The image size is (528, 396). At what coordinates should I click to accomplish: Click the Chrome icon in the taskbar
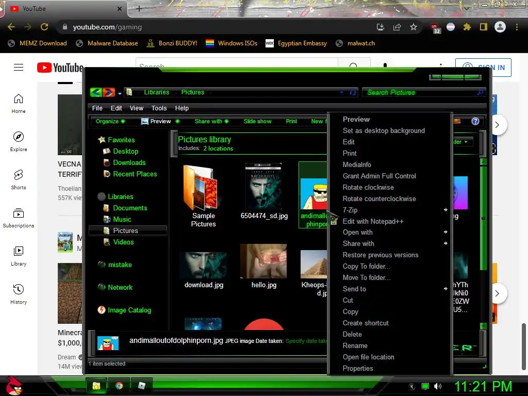pos(119,386)
